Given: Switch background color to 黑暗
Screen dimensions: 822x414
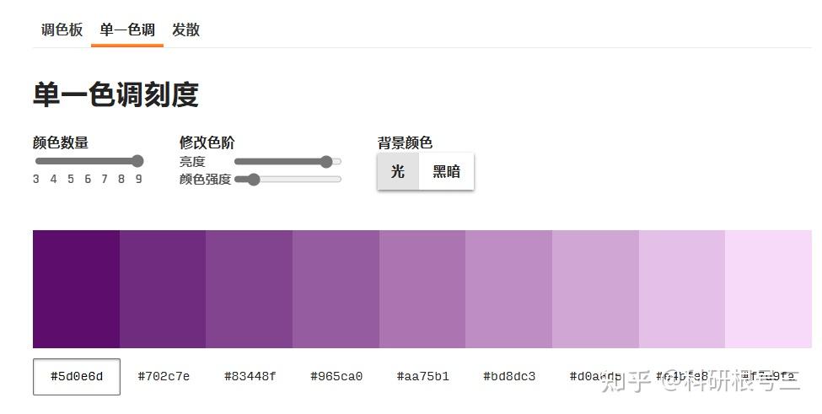Looking at the screenshot, I should (446, 171).
